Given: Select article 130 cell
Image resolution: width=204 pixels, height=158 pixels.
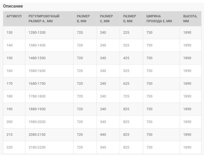Looking at the screenshot, I should (x=14, y=33).
